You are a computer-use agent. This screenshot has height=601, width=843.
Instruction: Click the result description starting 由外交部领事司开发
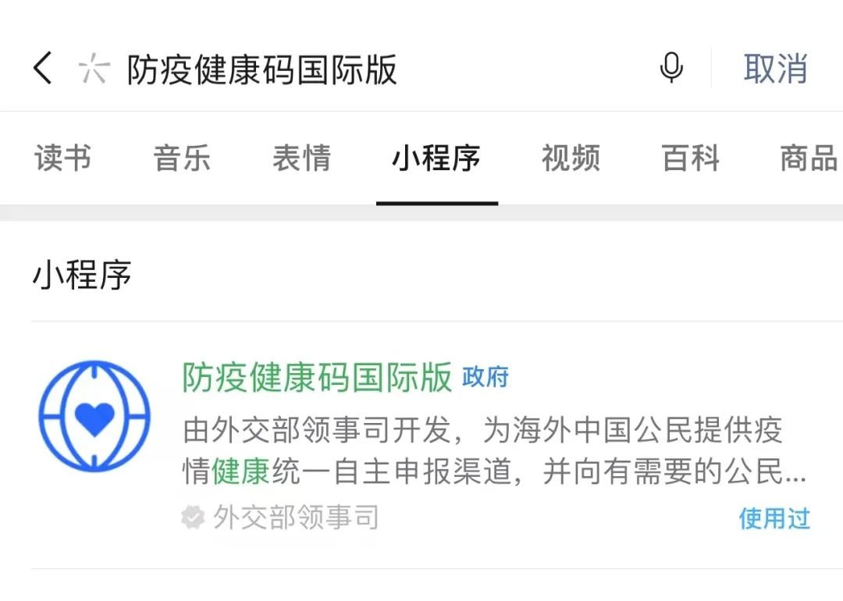click(x=495, y=450)
